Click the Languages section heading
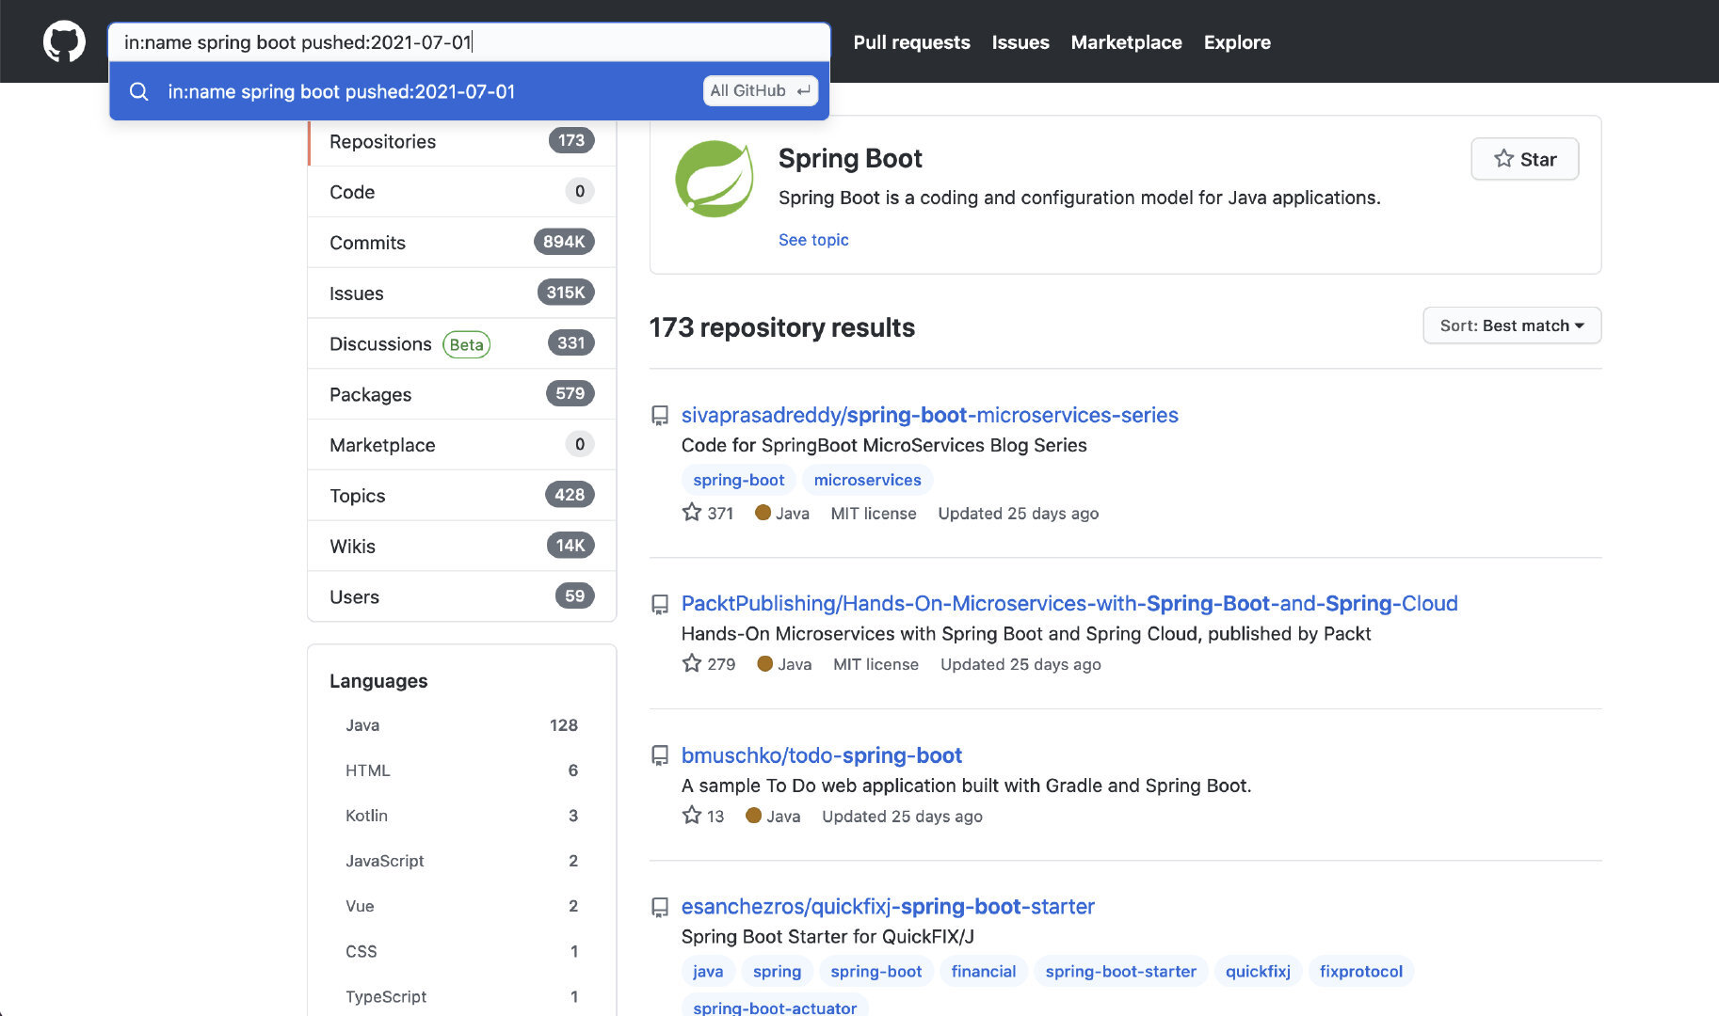 point(378,681)
